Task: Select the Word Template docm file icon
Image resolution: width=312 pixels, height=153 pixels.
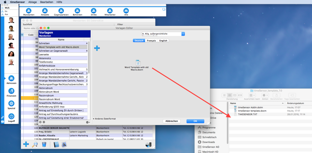Action: pyautogui.click(x=138, y=63)
